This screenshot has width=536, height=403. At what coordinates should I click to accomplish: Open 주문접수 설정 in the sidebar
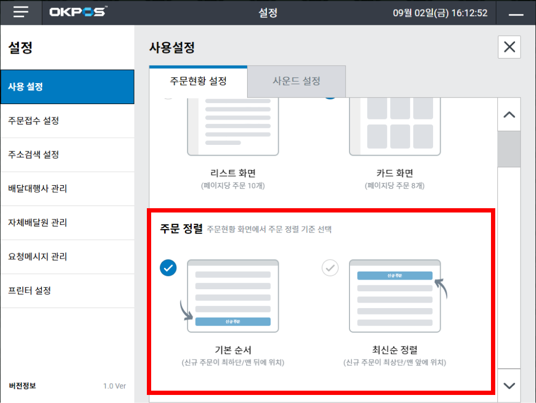[34, 121]
